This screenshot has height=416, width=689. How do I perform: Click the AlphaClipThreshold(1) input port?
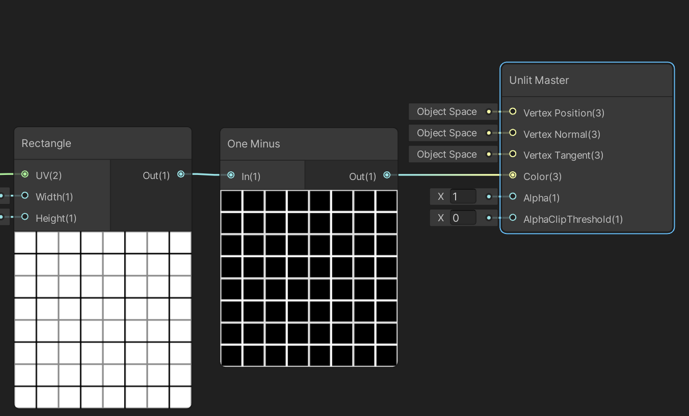[x=513, y=218]
